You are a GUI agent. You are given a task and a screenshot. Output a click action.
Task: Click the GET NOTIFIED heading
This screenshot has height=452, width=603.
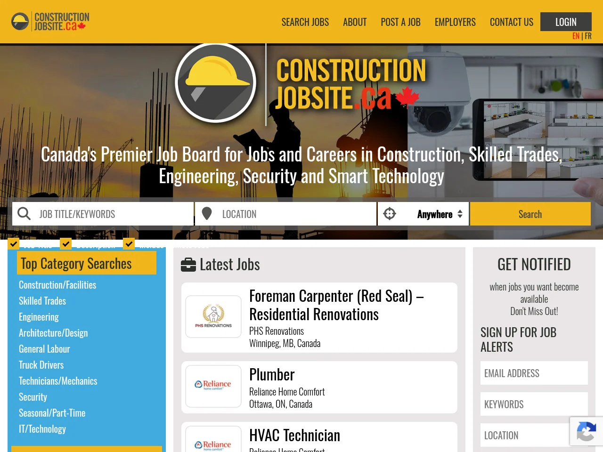534,265
